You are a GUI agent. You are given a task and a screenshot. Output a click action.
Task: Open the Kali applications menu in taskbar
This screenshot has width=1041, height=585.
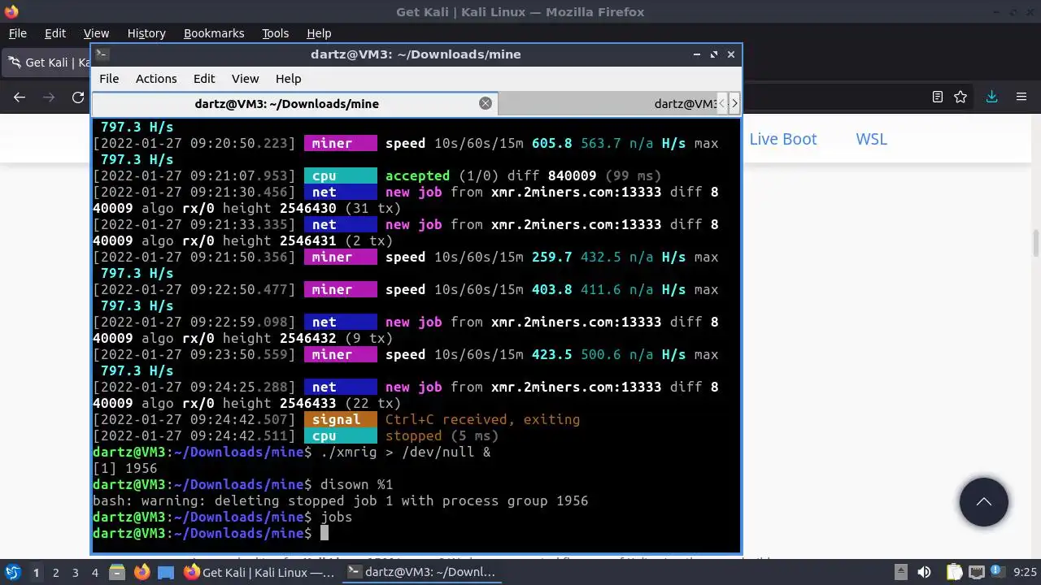13,572
